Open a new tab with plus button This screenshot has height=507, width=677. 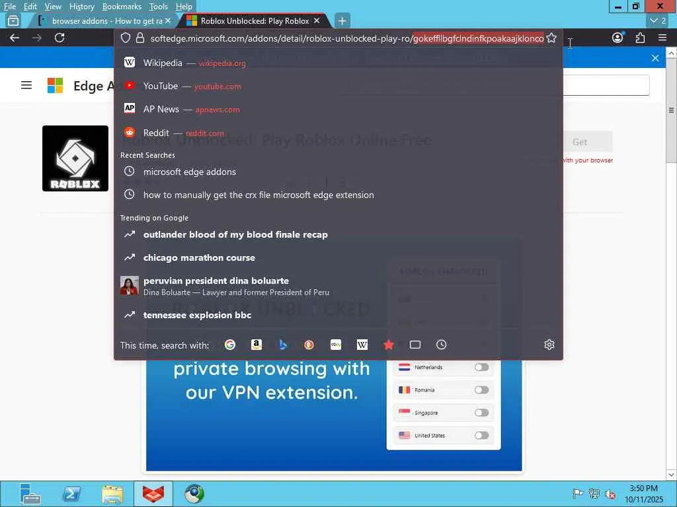(342, 20)
